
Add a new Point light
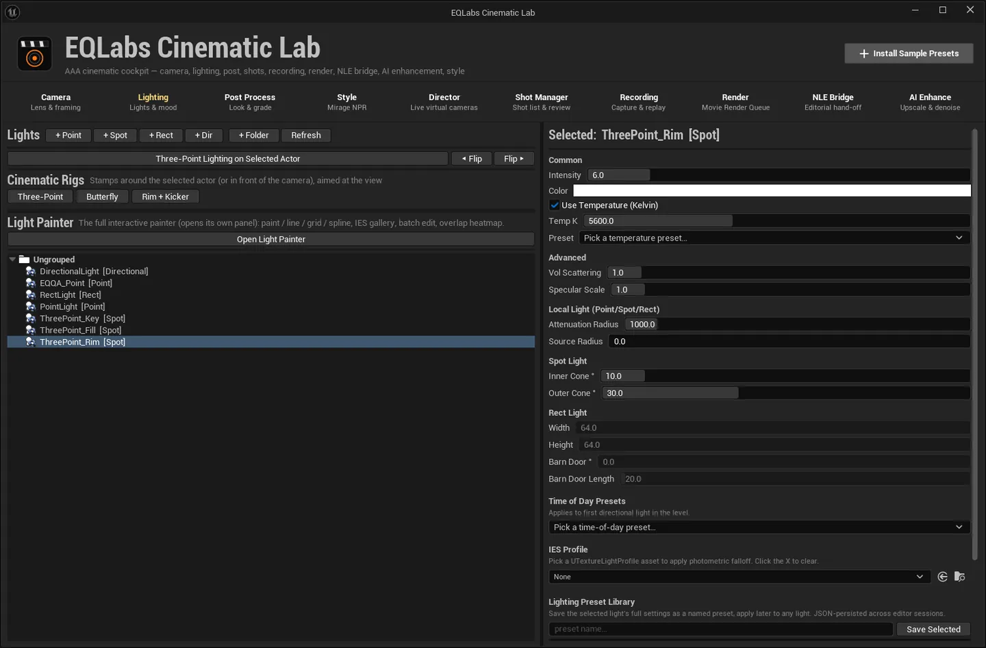(68, 136)
